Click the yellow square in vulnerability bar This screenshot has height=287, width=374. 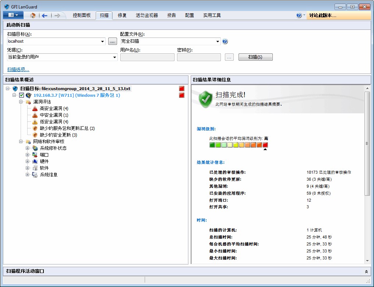[x=236, y=145]
